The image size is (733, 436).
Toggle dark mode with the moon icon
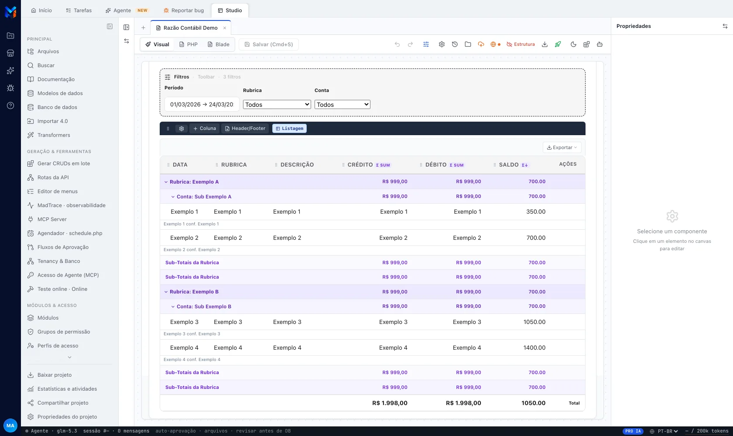(573, 44)
